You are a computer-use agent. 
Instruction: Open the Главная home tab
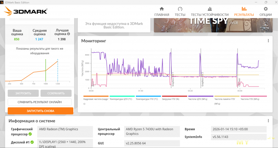point(162,11)
